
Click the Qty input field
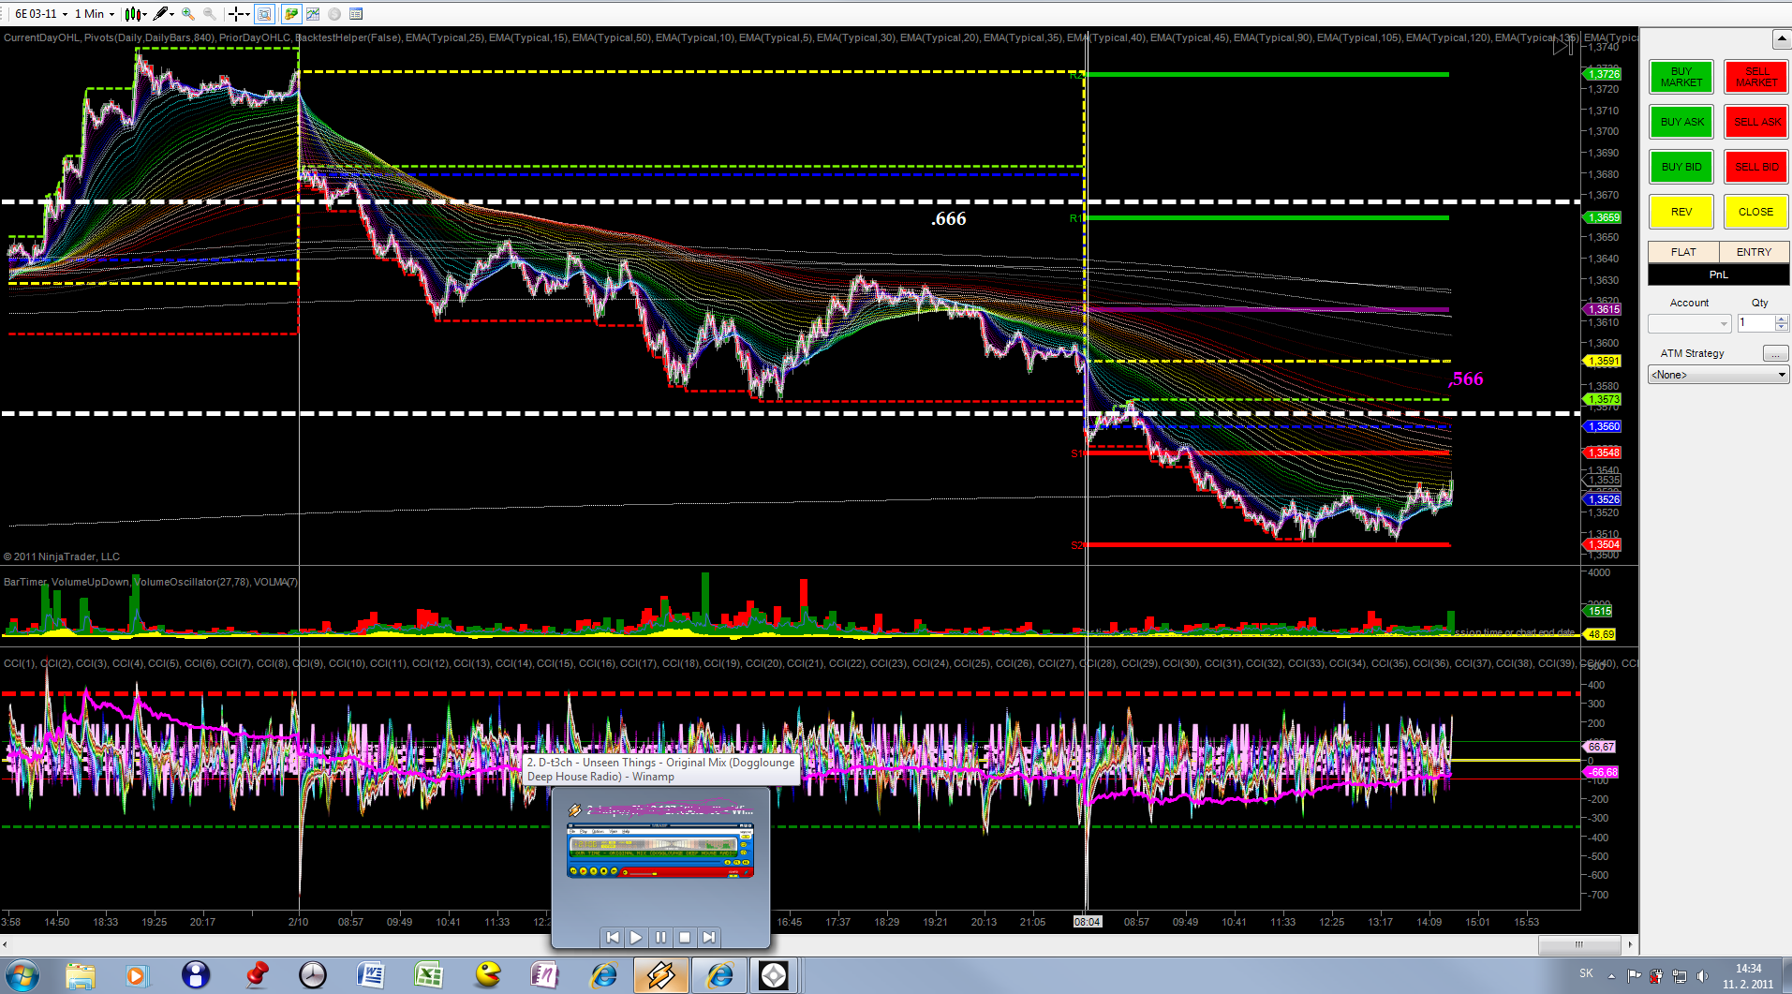pyautogui.click(x=1755, y=323)
